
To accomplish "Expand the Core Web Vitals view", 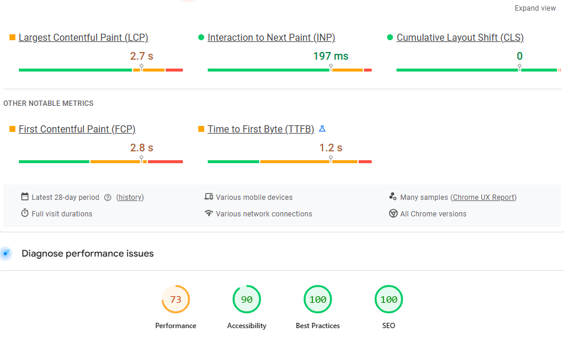I will [535, 8].
